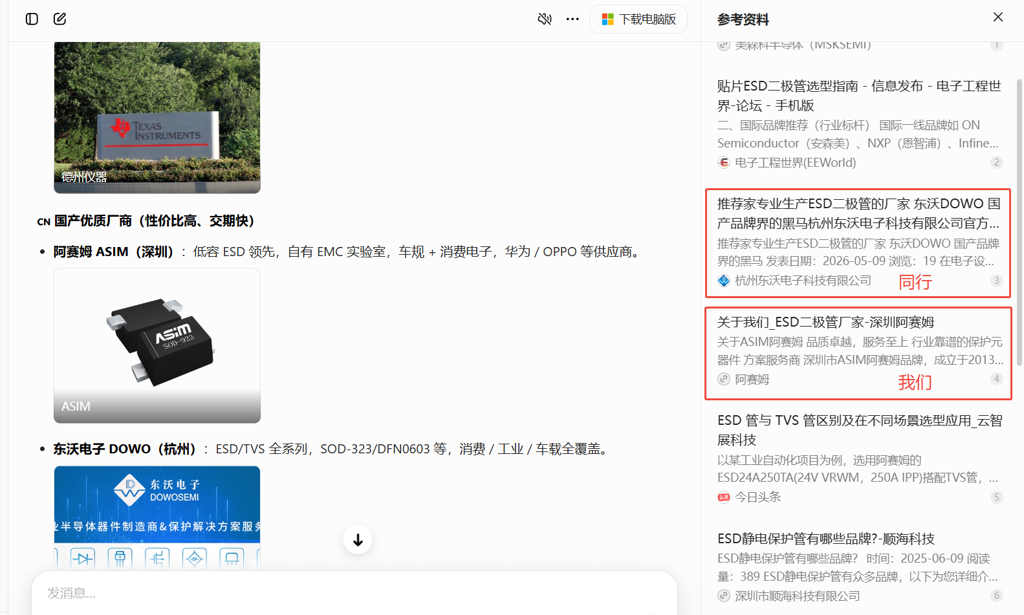Screen dimensions: 1024x615
Task: Open reference 关于我们_ESD二极管厂家-深圳阿赛姆
Action: [825, 322]
